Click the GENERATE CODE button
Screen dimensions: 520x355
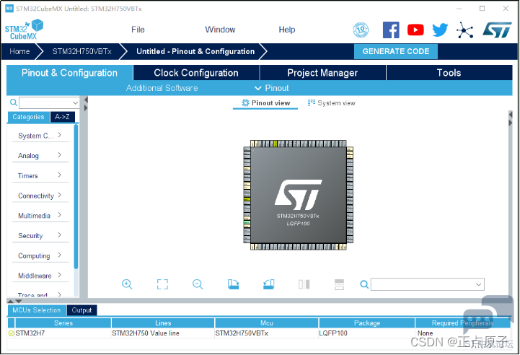click(x=396, y=51)
